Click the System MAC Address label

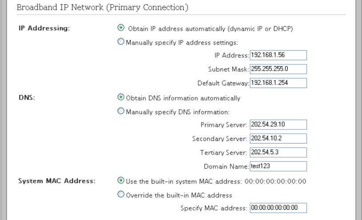[x=57, y=181]
